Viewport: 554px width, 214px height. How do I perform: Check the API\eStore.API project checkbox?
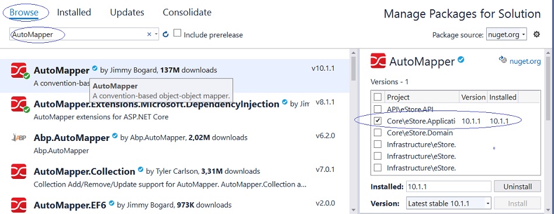coord(378,109)
